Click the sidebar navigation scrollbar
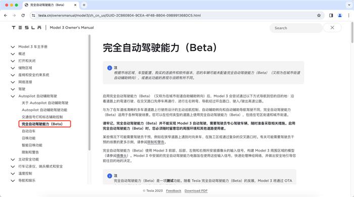Image resolution: width=354 pixels, height=197 pixels. click(x=90, y=92)
